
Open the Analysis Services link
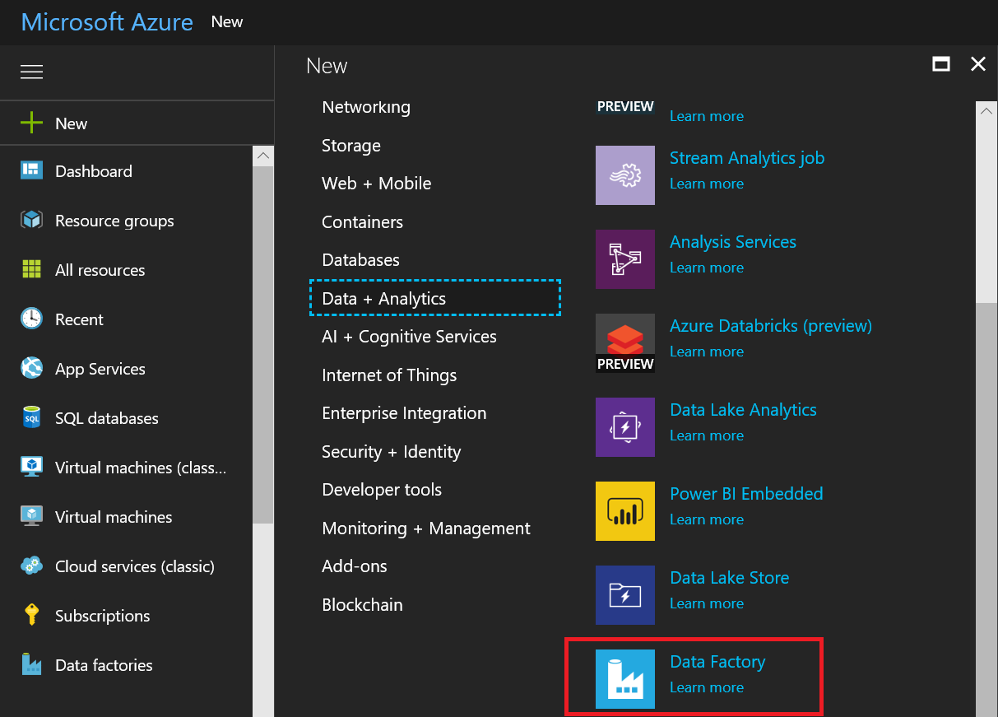pyautogui.click(x=733, y=242)
